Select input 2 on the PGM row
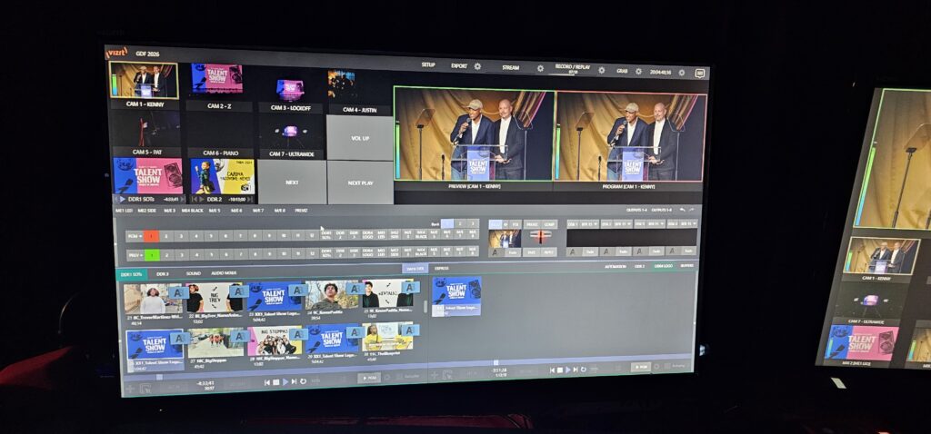Image resolution: width=931 pixels, height=434 pixels. click(x=166, y=236)
